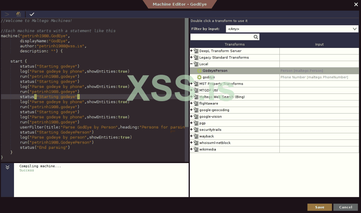Image resolution: width=361 pixels, height=213 pixels.
Task: Click the Input column header
Action: pos(319,44)
